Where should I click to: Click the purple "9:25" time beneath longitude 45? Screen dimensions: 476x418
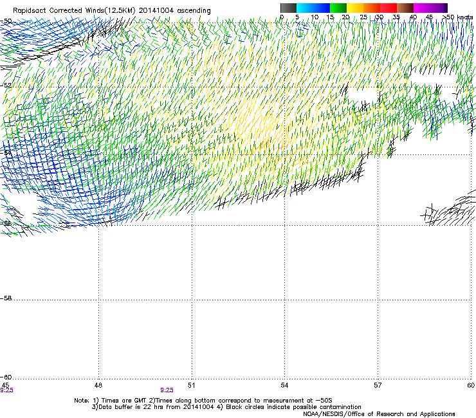(x=6, y=390)
